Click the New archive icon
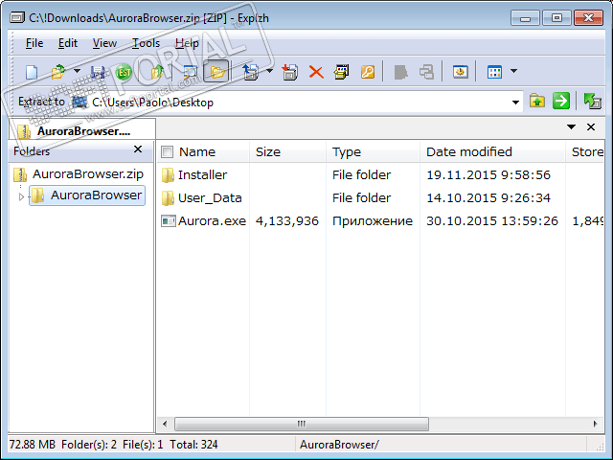Image resolution: width=613 pixels, height=460 pixels. (x=32, y=72)
